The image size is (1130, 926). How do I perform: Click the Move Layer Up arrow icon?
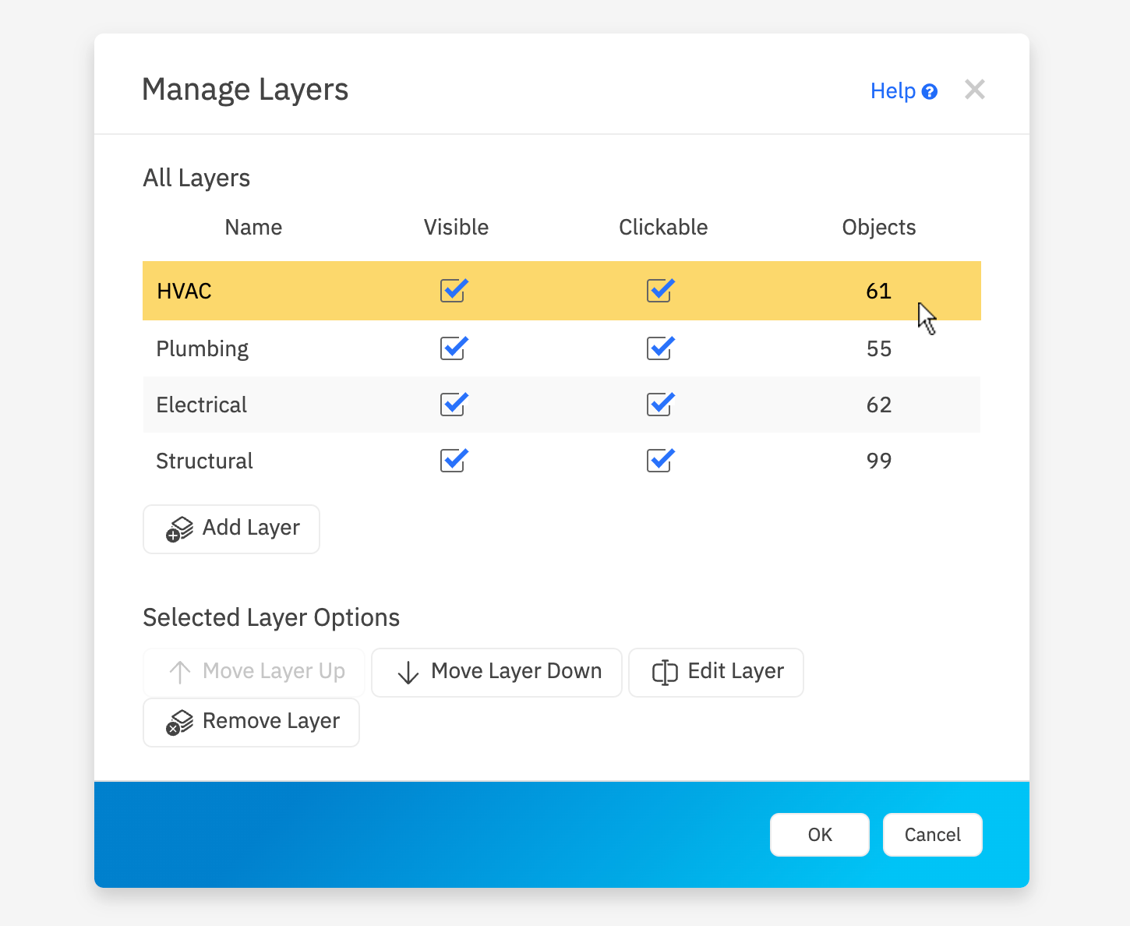(x=178, y=672)
